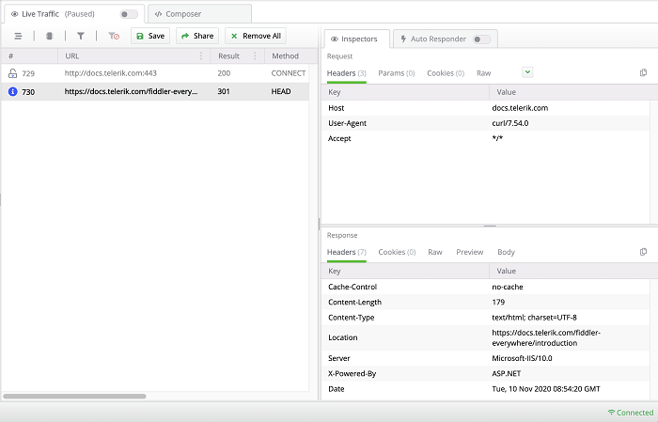Screen dimensions: 658x422
Task: Select the User-Agent header key
Action: [x=347, y=123]
